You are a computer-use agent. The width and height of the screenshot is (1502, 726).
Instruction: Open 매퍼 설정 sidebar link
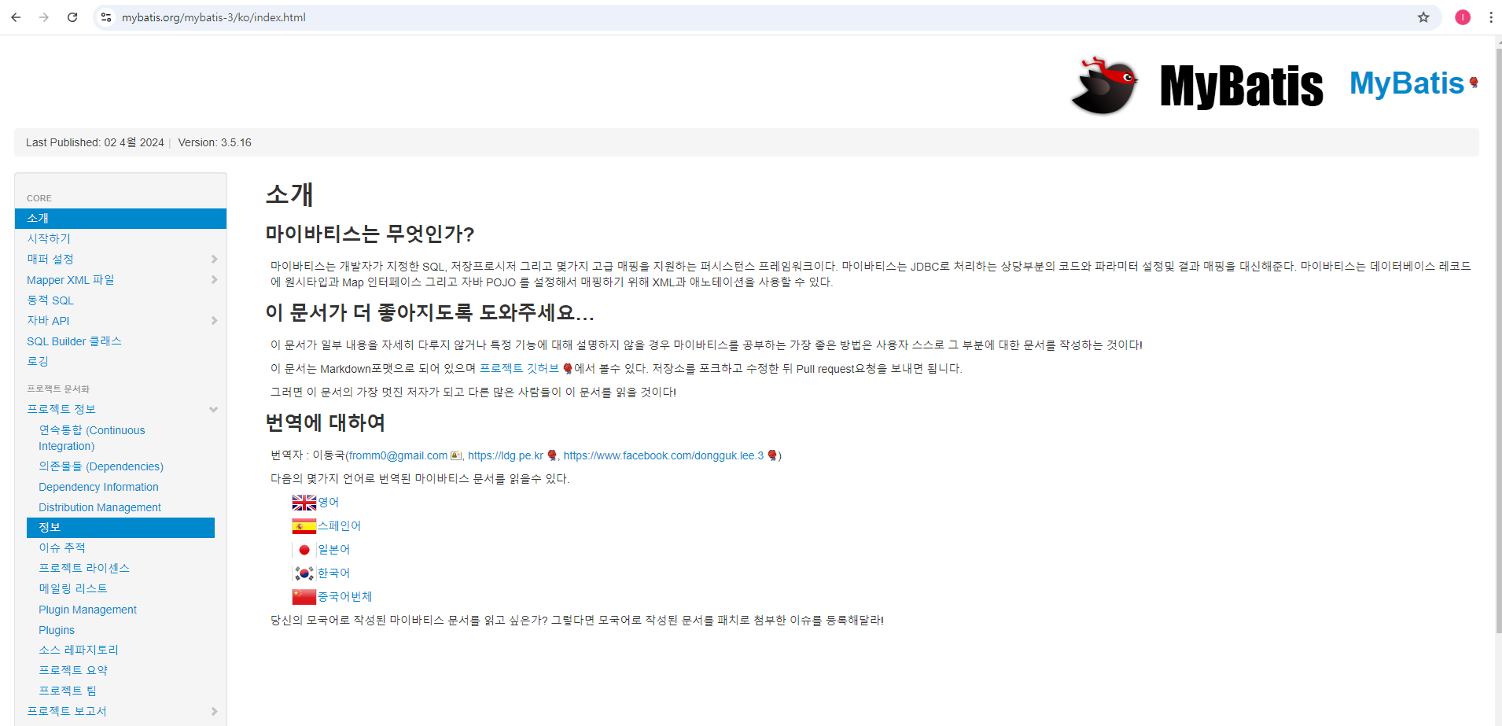(50, 259)
